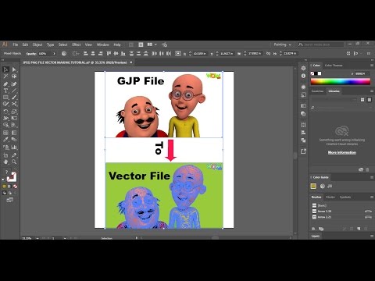The width and height of the screenshot is (375, 281).
Task: Select the Zoom magnifier tool
Action: click(14, 162)
